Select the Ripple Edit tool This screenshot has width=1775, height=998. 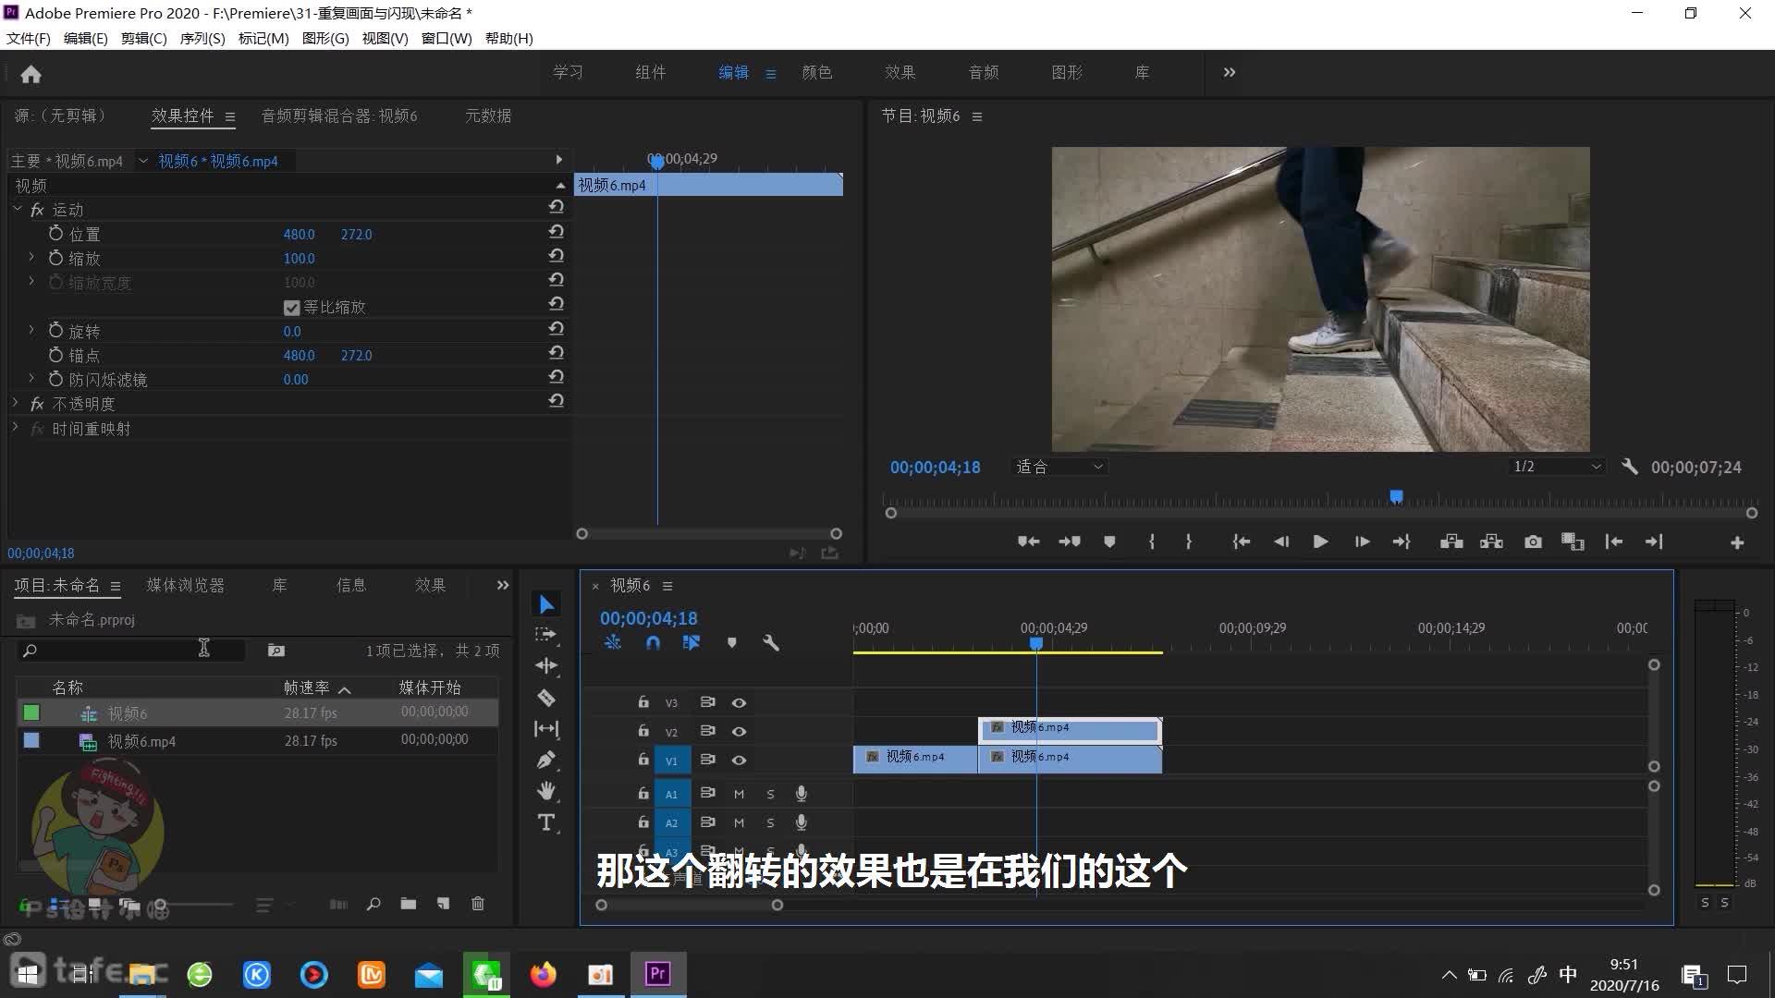click(x=546, y=665)
